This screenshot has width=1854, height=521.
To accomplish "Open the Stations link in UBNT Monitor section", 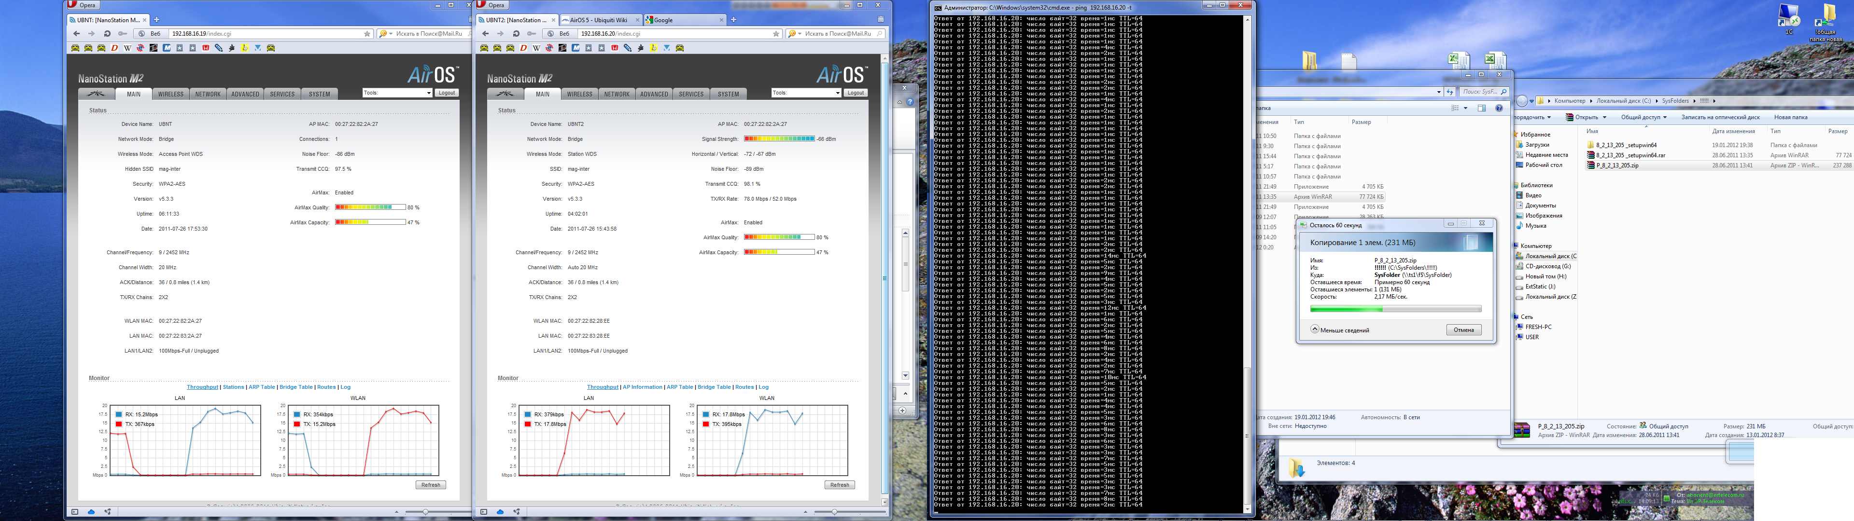I will click(x=233, y=387).
